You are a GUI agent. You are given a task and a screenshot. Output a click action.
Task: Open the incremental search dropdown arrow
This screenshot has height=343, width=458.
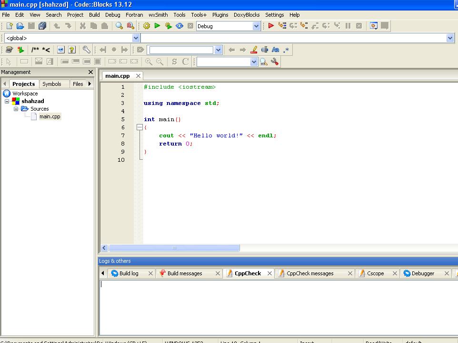pyautogui.click(x=218, y=50)
